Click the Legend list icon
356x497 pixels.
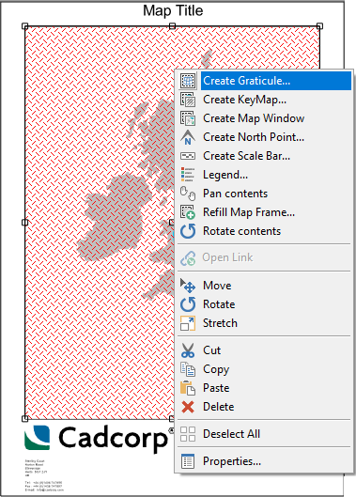(x=188, y=175)
